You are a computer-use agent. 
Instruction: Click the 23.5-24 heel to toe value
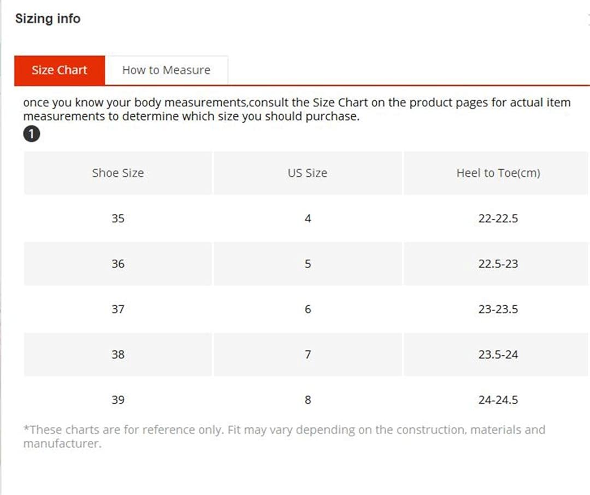coord(498,354)
